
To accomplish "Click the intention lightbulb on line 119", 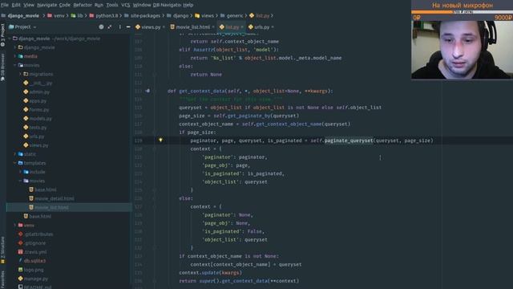I will click(x=160, y=140).
